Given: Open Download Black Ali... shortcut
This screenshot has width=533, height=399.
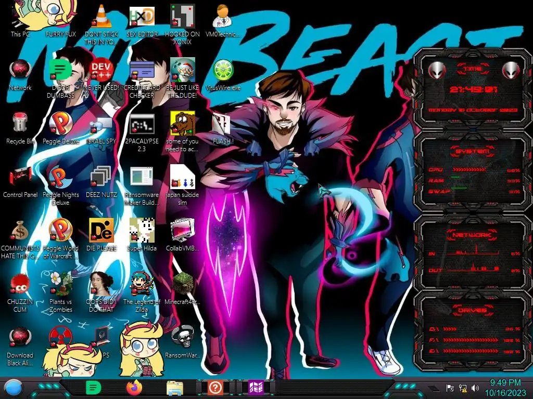Looking at the screenshot, I should (x=20, y=346).
